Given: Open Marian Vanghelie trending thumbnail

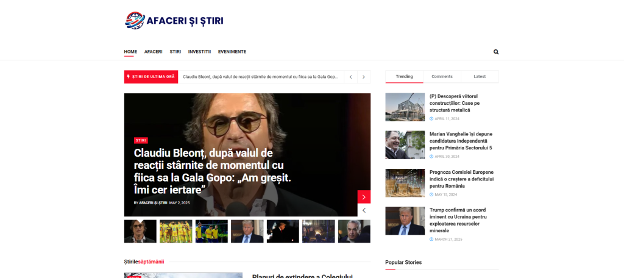Looking at the screenshot, I should pos(405,145).
